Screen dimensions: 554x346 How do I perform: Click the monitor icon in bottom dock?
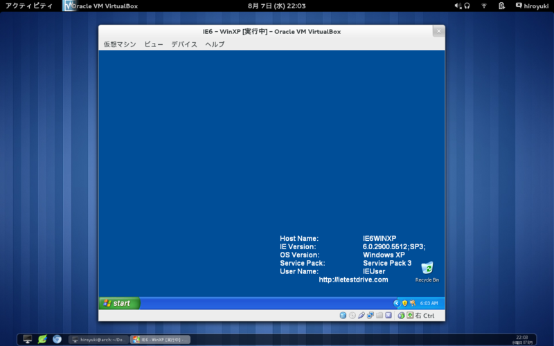click(x=28, y=339)
